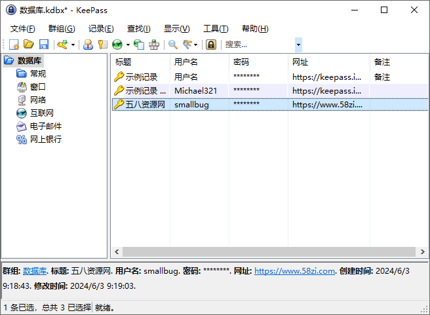Screen dimensions: 430x315
Task: Click the quick search input field
Action: 259,45
